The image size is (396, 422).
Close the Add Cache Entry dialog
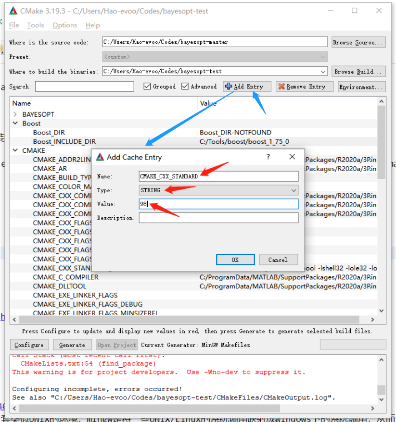pos(292,157)
